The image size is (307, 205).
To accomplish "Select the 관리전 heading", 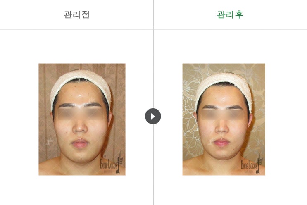I will 77,14.
